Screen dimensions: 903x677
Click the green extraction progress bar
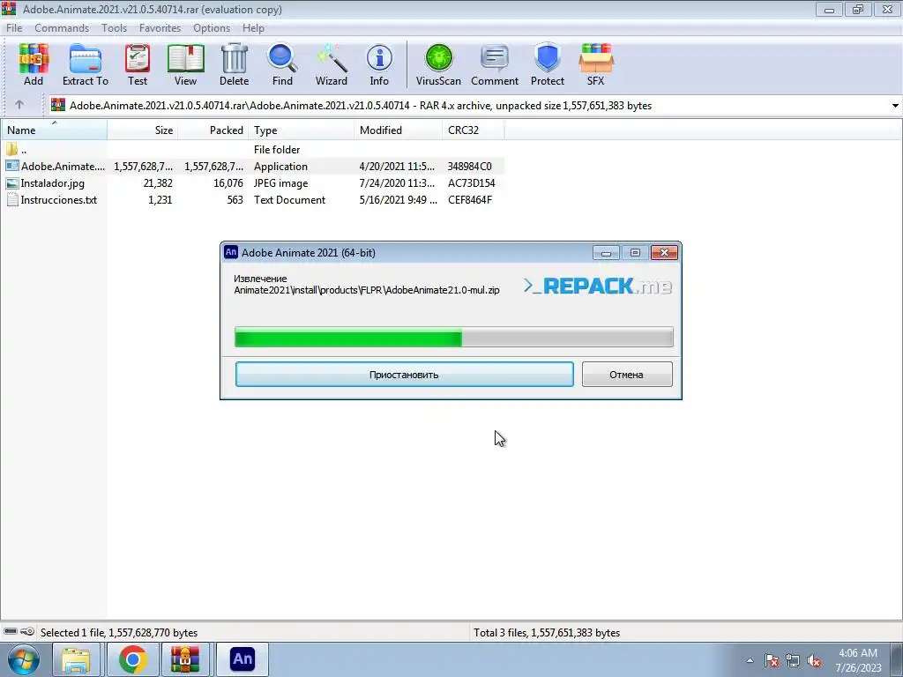point(454,337)
